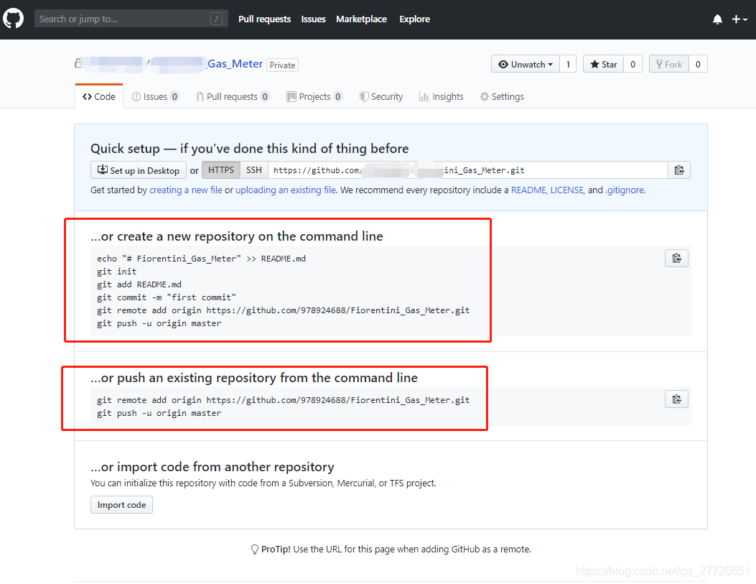The width and height of the screenshot is (756, 584).
Task: Switch to the Security tab
Action: pos(381,96)
